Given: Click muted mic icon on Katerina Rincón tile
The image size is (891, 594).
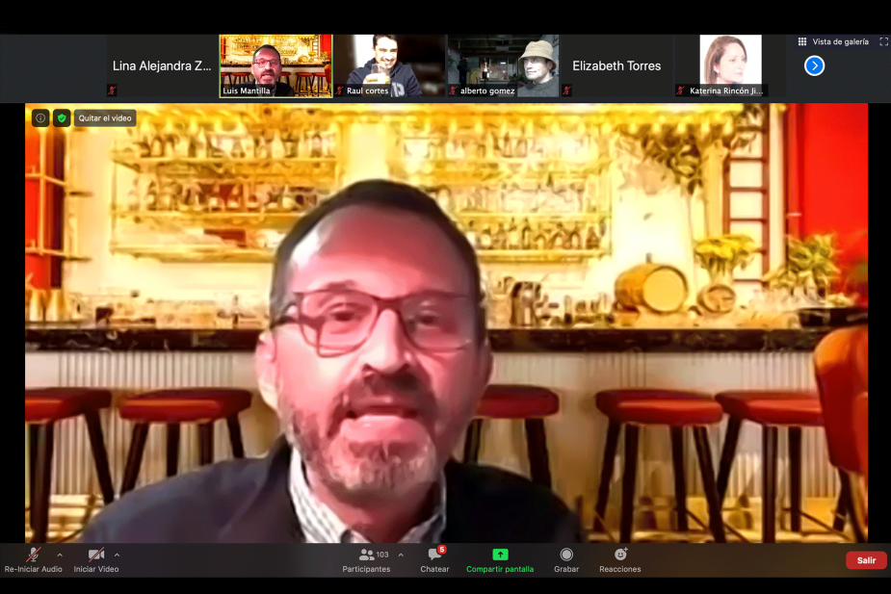Looking at the screenshot, I should coord(680,90).
